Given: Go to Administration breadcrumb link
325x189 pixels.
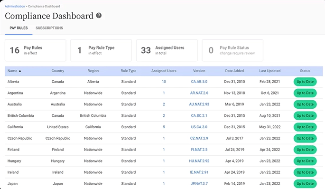Looking at the screenshot, I should tap(15, 6).
